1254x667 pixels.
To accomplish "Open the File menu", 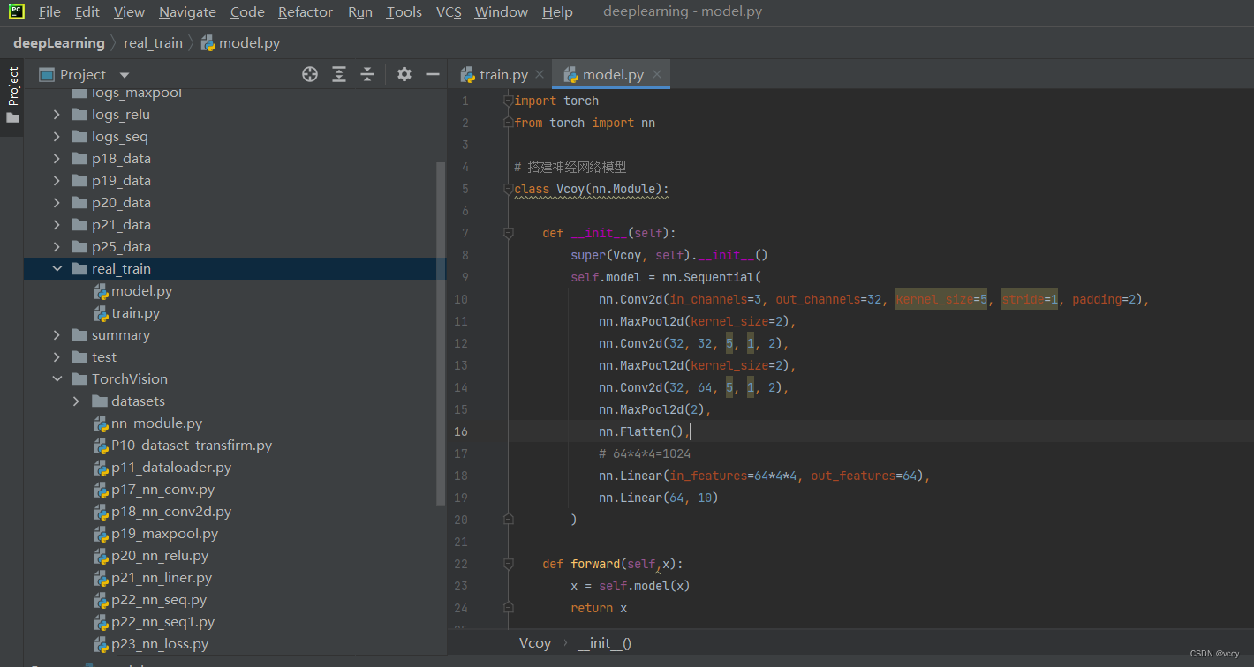I will tap(49, 11).
